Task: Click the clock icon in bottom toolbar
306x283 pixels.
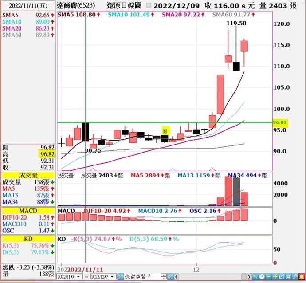Action: pyautogui.click(x=262, y=277)
